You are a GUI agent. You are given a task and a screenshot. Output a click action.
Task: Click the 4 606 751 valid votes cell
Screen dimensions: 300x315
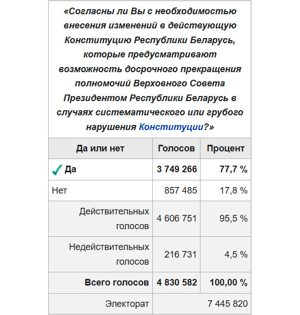pos(176,219)
